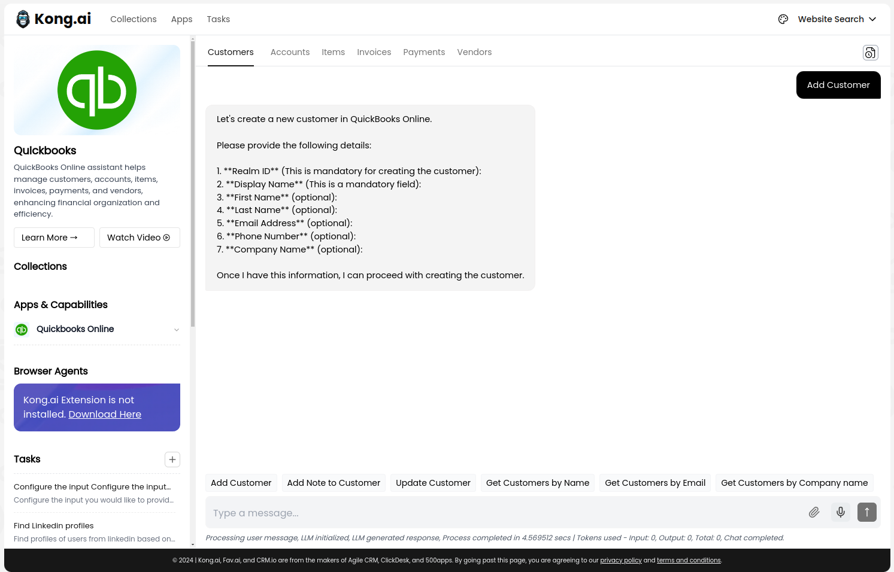Click the Quickbooks title heading
The height and width of the screenshot is (572, 894).
tap(45, 150)
